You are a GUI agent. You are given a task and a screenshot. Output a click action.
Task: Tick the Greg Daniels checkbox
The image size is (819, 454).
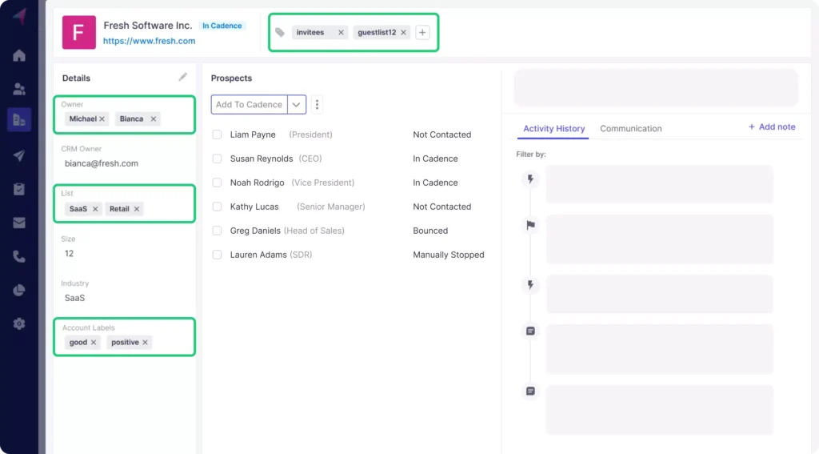click(x=217, y=231)
